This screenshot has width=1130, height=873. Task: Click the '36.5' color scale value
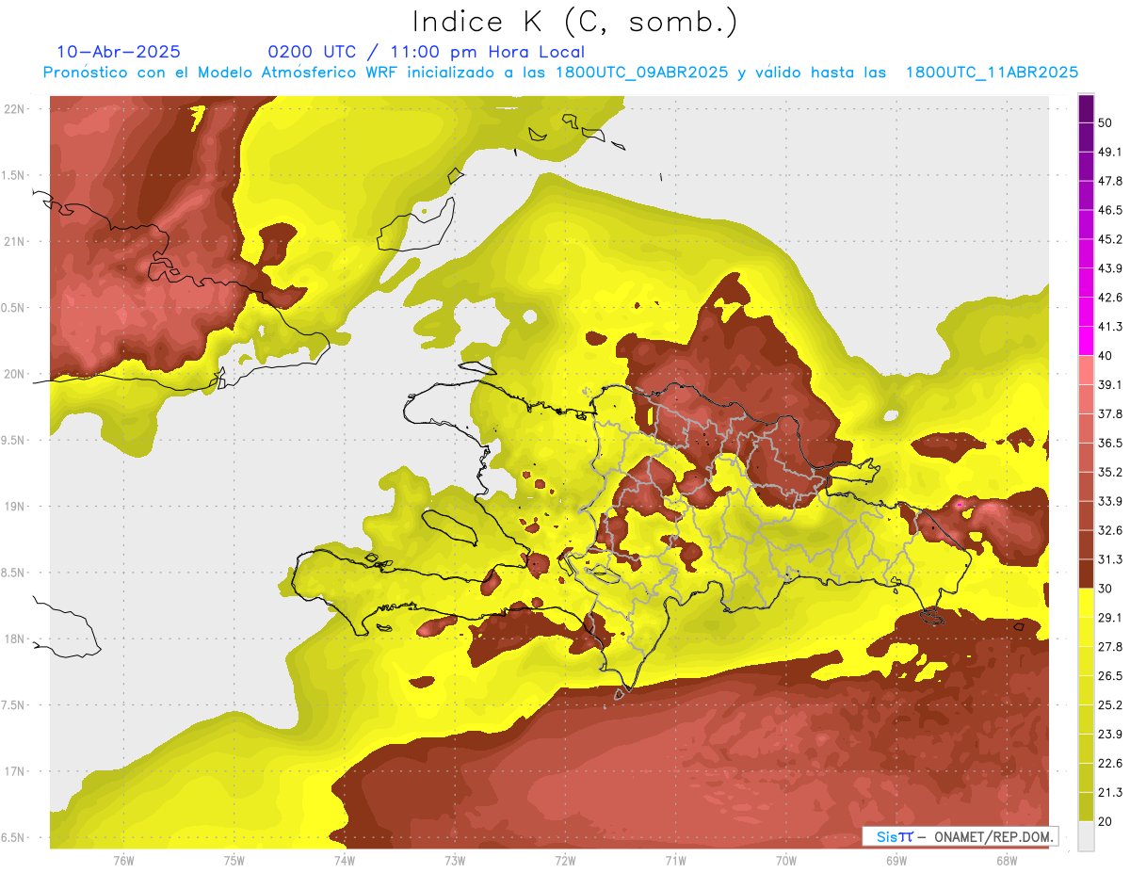pyautogui.click(x=1110, y=443)
